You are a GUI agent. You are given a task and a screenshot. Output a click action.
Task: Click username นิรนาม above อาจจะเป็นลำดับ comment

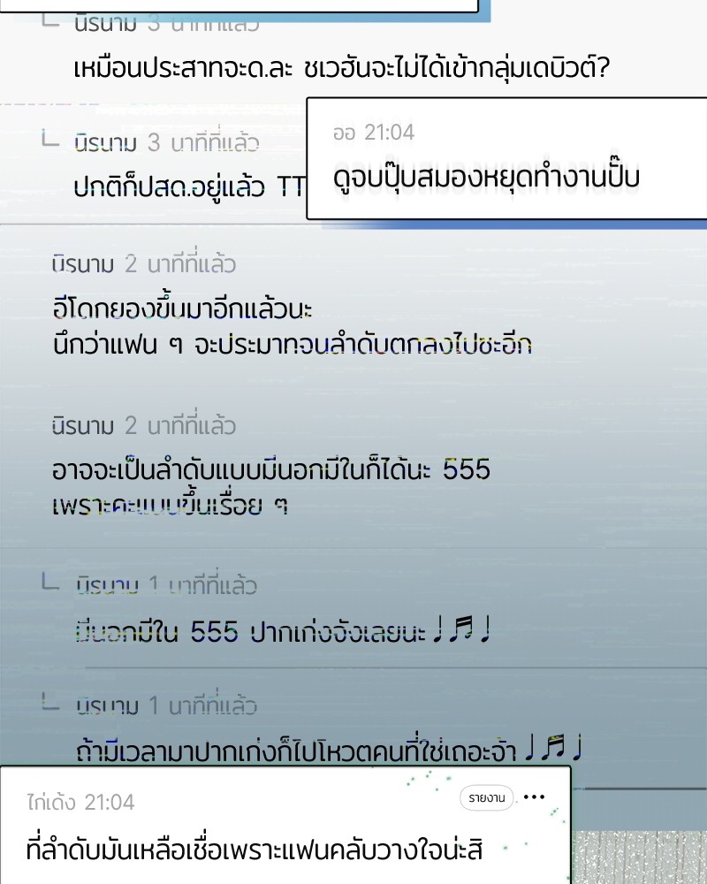(x=83, y=426)
